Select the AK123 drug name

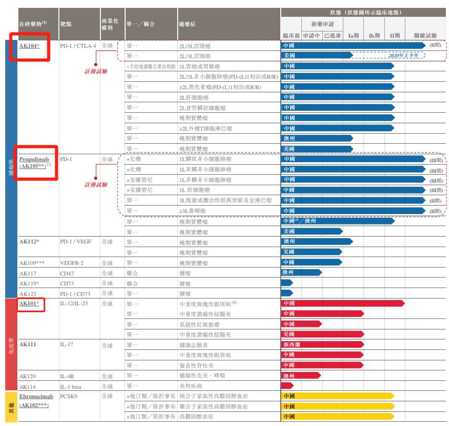point(28,294)
